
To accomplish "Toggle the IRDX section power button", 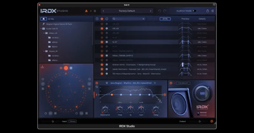I will [x=171, y=83].
